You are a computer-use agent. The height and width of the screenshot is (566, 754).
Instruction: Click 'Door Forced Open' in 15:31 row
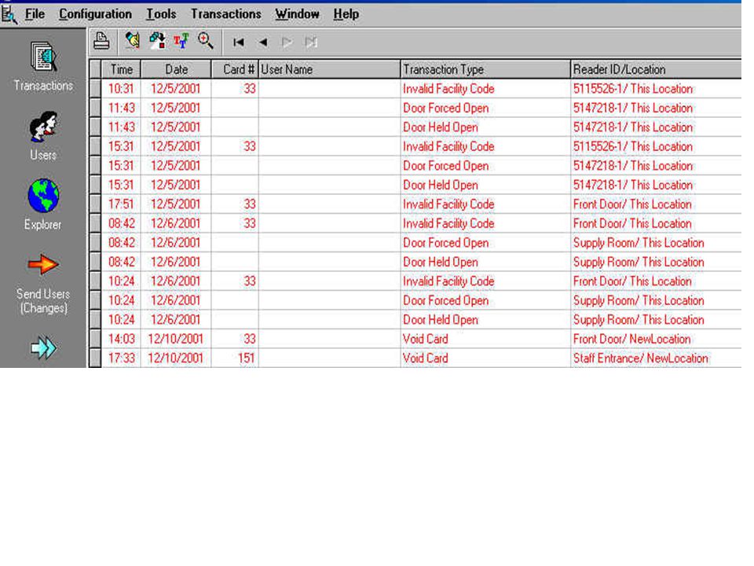446,166
